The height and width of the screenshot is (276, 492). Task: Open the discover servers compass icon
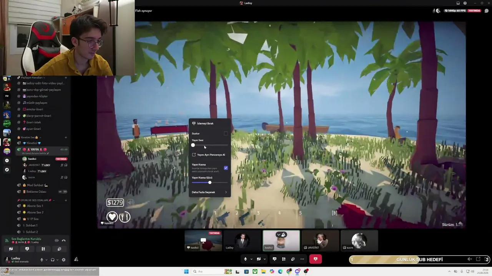pyautogui.click(x=7, y=169)
